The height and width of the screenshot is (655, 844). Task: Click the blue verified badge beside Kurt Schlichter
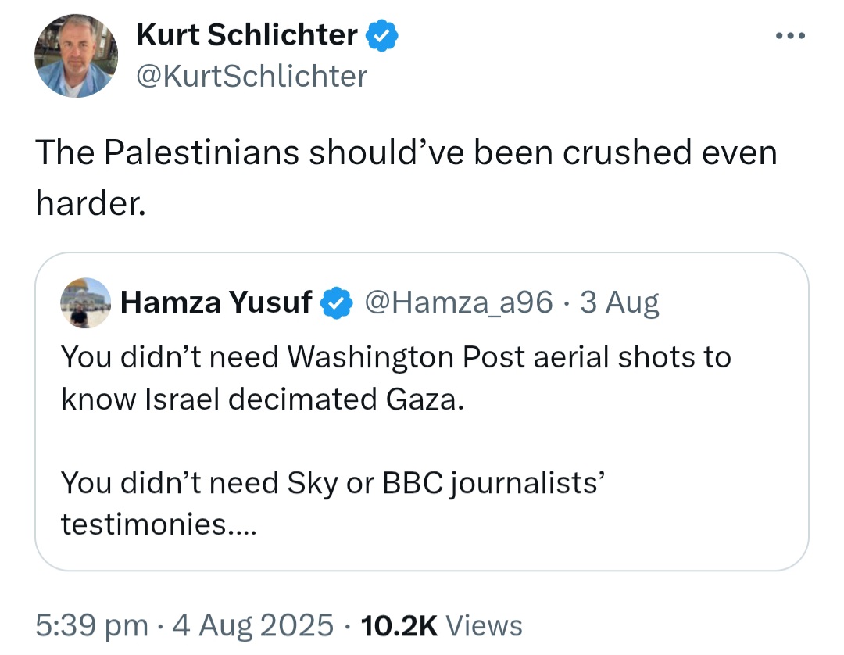(383, 35)
